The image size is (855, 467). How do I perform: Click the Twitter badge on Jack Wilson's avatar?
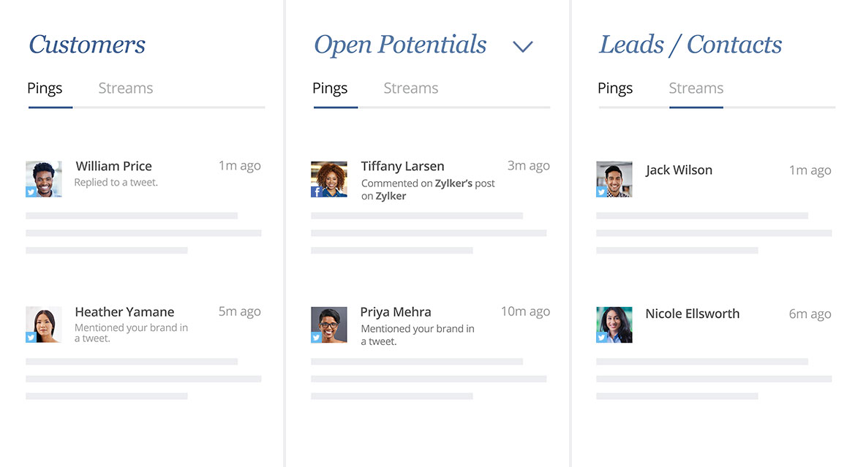point(601,191)
